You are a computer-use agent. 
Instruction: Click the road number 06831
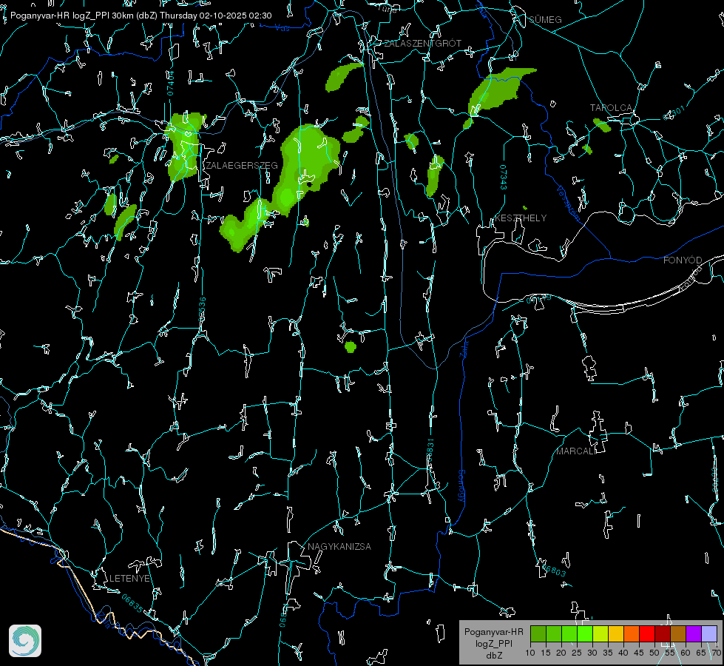pyautogui.click(x=430, y=450)
